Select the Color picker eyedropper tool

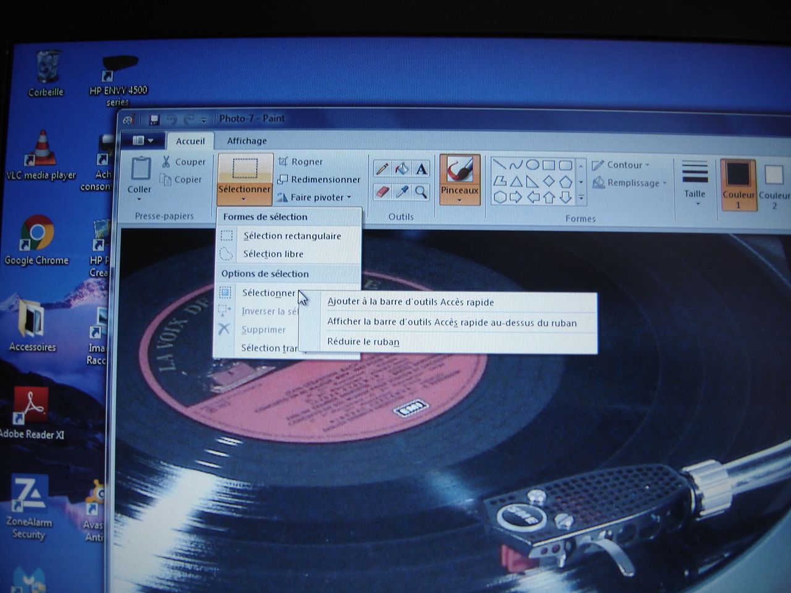tap(402, 192)
